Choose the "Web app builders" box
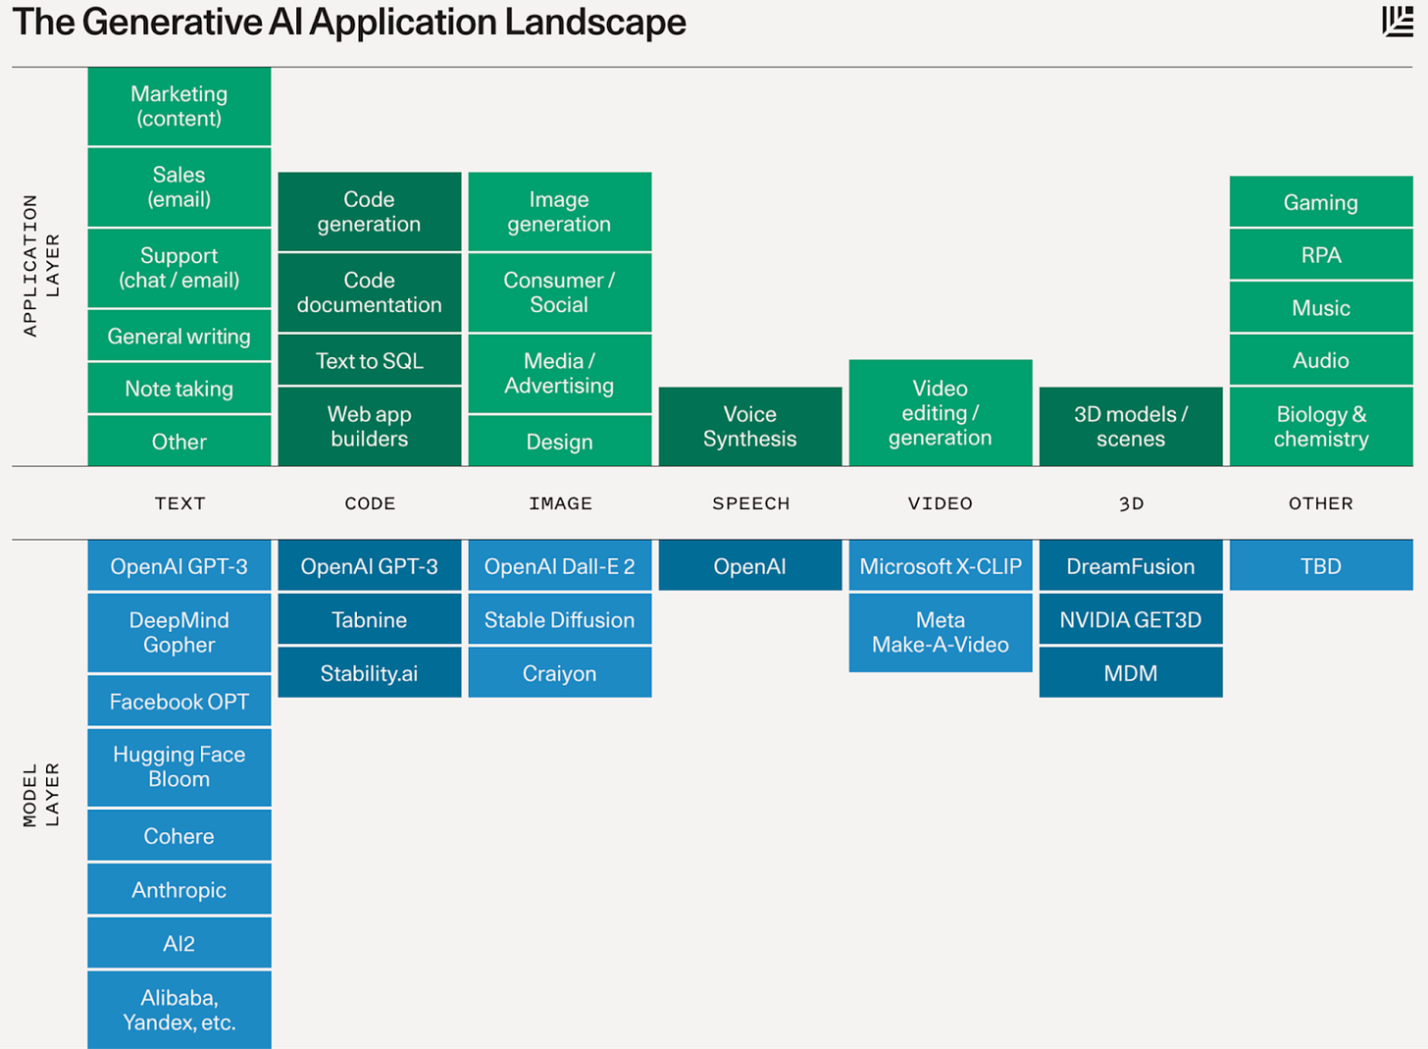This screenshot has height=1049, width=1428. (x=370, y=426)
